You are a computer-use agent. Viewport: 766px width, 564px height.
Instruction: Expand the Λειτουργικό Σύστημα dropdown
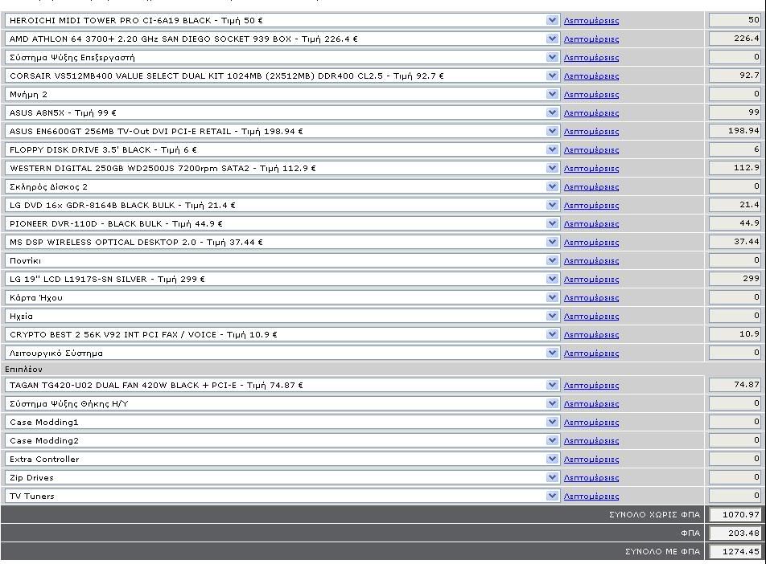tap(282, 354)
